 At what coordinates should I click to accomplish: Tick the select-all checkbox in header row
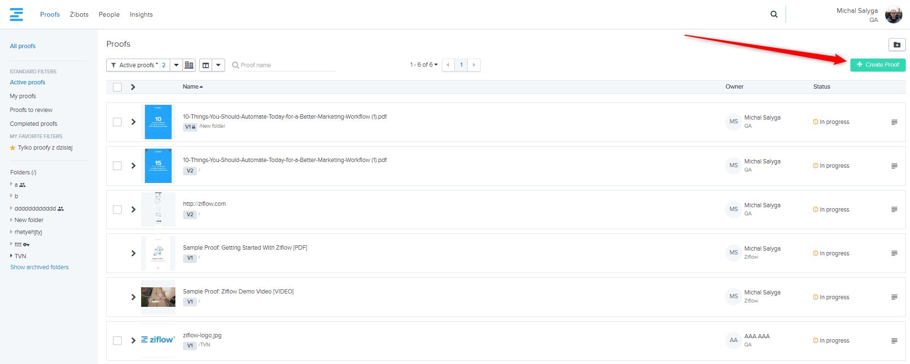117,87
